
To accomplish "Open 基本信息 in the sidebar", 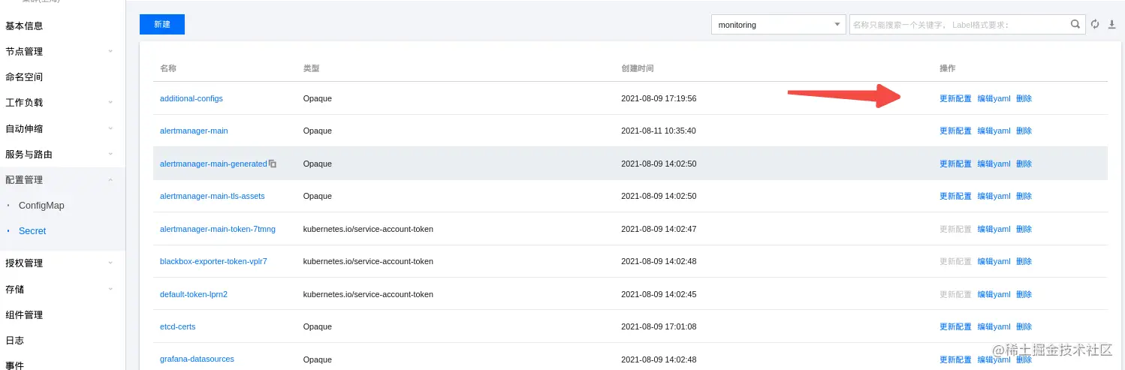I will click(x=24, y=26).
